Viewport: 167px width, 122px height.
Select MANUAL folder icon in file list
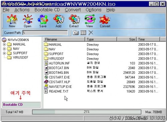[46, 45]
